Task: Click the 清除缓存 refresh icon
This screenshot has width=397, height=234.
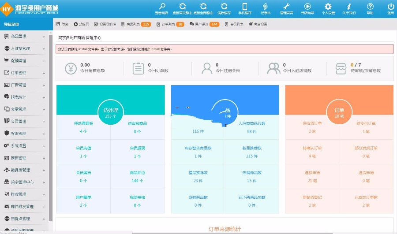Action: pyautogui.click(x=224, y=6)
